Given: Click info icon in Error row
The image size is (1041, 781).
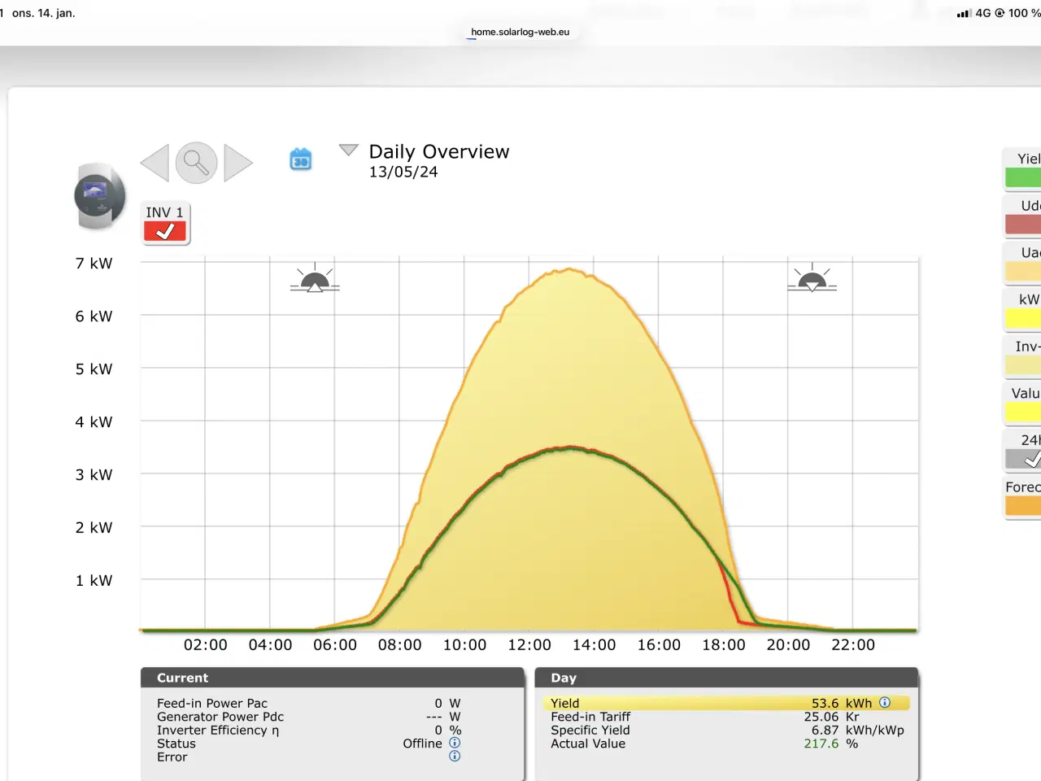Looking at the screenshot, I should [x=455, y=757].
